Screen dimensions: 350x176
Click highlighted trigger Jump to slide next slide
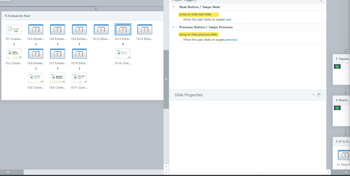[x=198, y=14]
